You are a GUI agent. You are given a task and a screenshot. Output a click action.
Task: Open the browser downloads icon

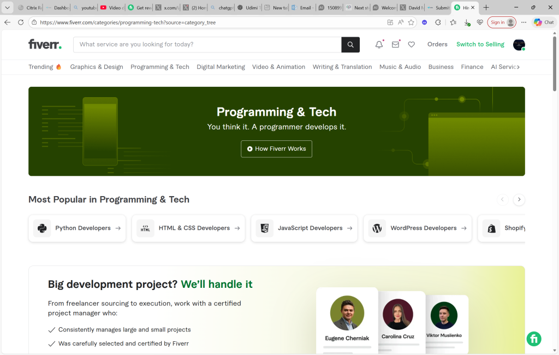[x=467, y=22]
